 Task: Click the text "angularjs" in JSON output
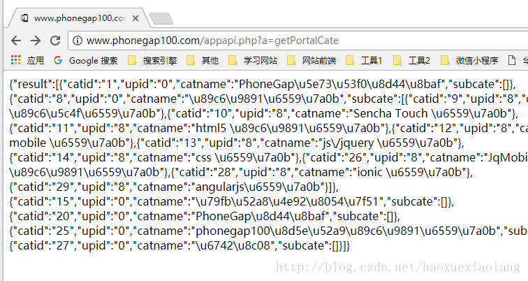tap(220, 187)
